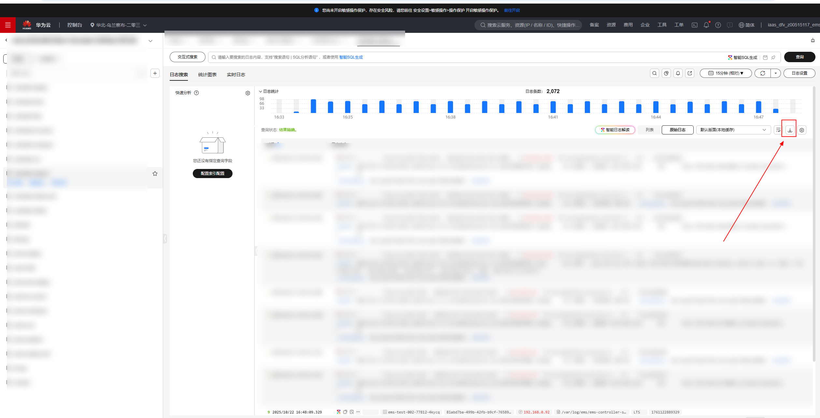Favorite the selected log stream star
Viewport: 820px width, 418px height.
pyautogui.click(x=155, y=174)
